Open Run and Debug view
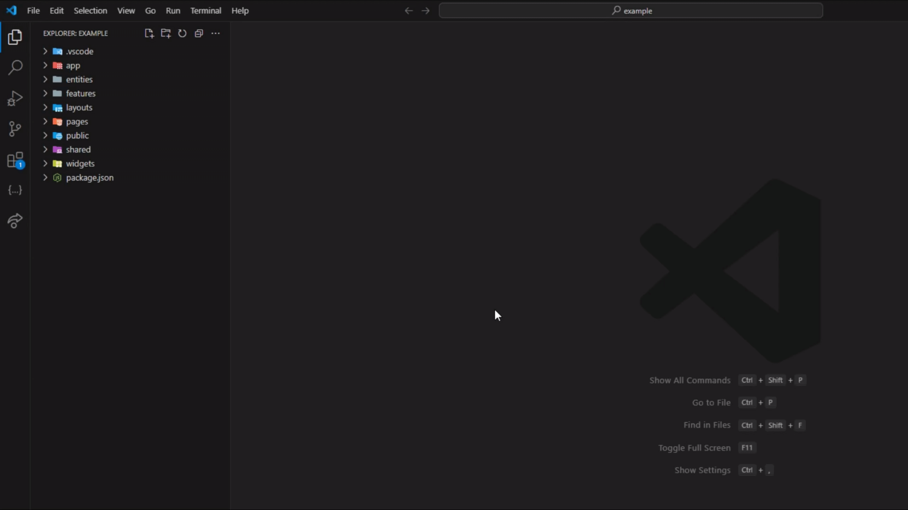The height and width of the screenshot is (510, 908). pyautogui.click(x=15, y=98)
